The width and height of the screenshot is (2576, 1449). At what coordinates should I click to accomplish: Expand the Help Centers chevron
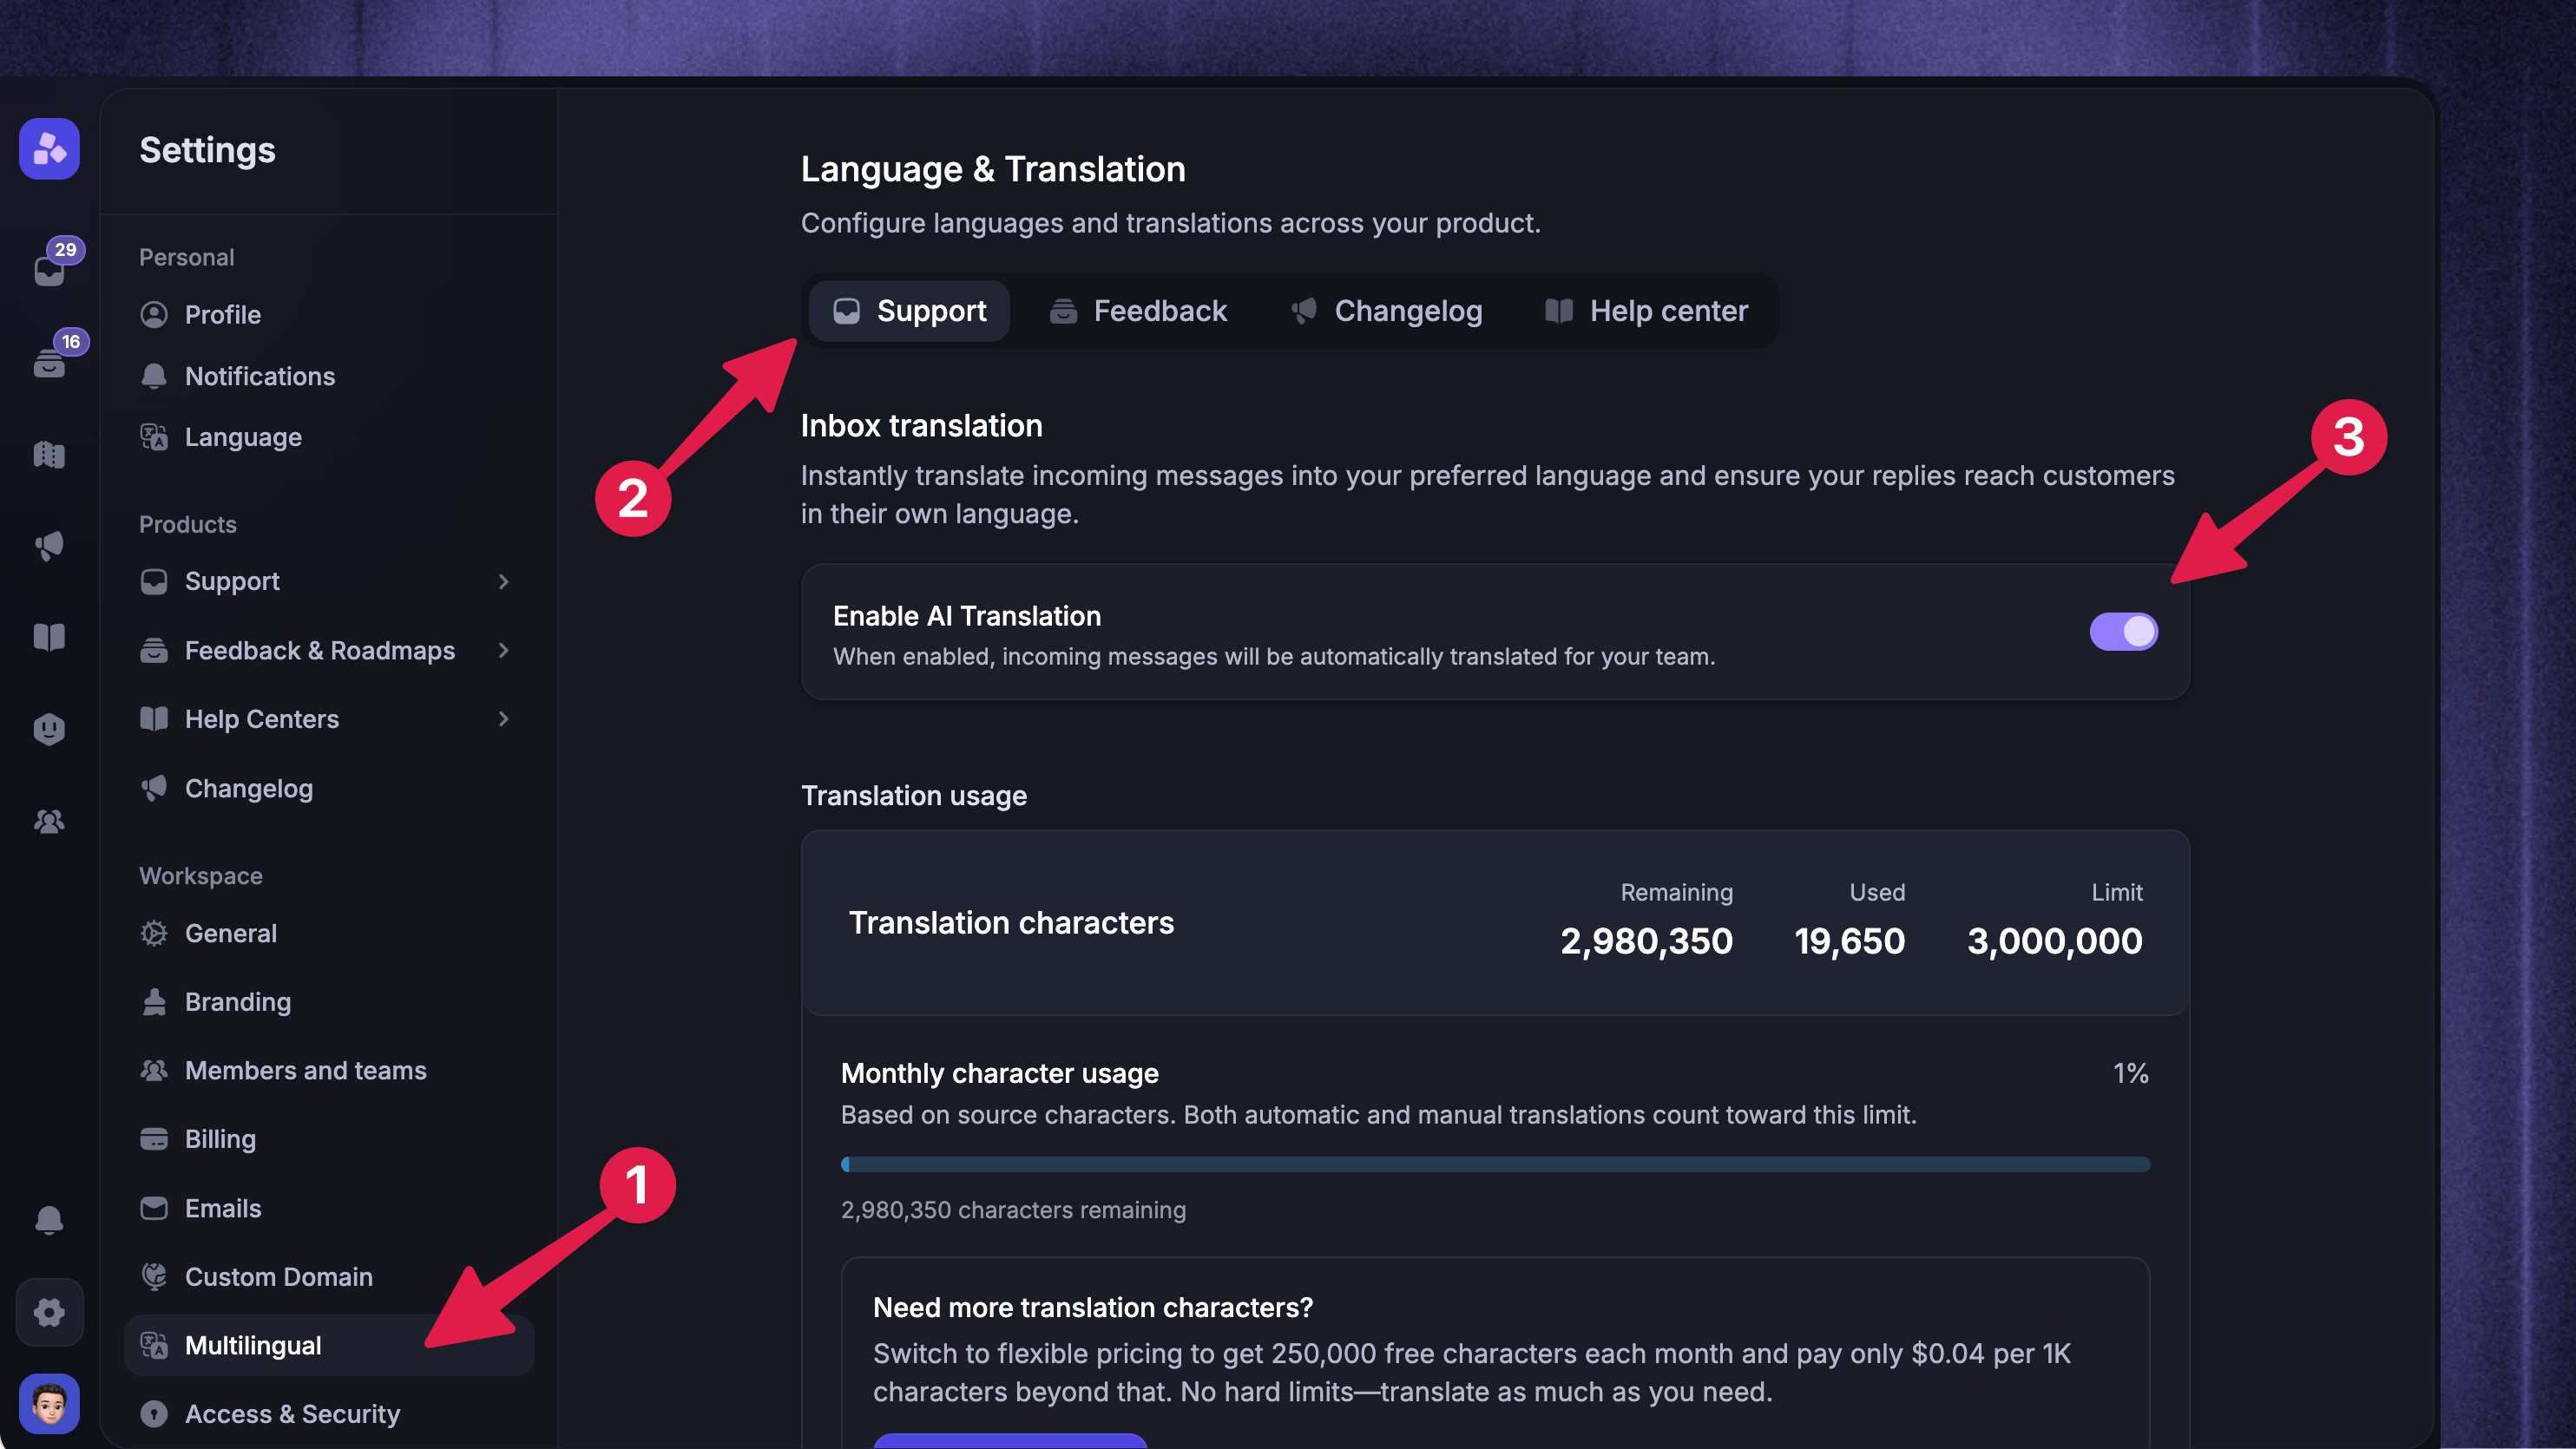click(x=503, y=719)
